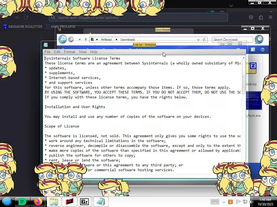This screenshot has height=207, width=277.
Task: Open the on-screen keyboard tray icon
Action: pos(215,202)
